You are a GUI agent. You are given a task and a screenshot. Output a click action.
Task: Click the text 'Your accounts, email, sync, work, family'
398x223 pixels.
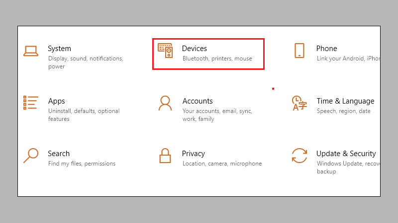click(x=217, y=115)
